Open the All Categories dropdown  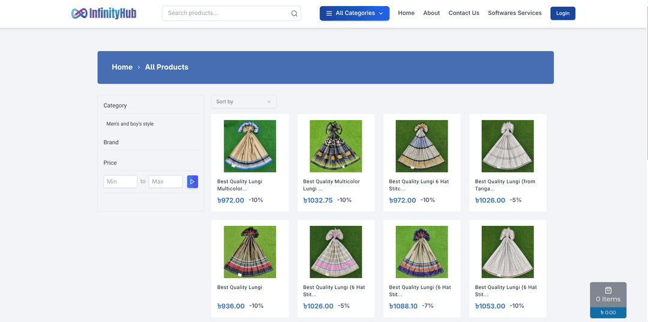[354, 13]
